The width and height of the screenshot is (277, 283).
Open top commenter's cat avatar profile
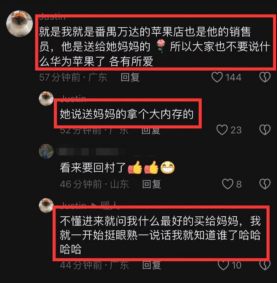[19, 23]
